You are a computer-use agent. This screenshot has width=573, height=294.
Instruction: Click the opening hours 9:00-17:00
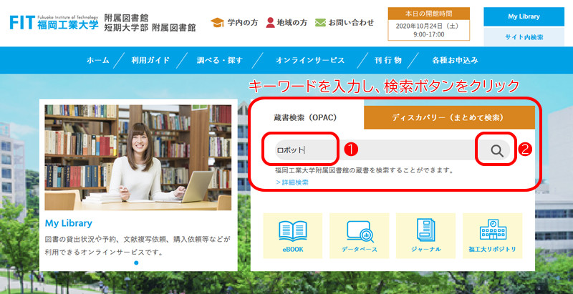tap(429, 34)
